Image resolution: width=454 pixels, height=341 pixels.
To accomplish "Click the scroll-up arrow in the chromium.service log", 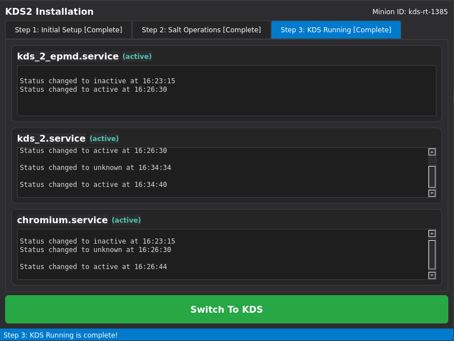I will 432,233.
